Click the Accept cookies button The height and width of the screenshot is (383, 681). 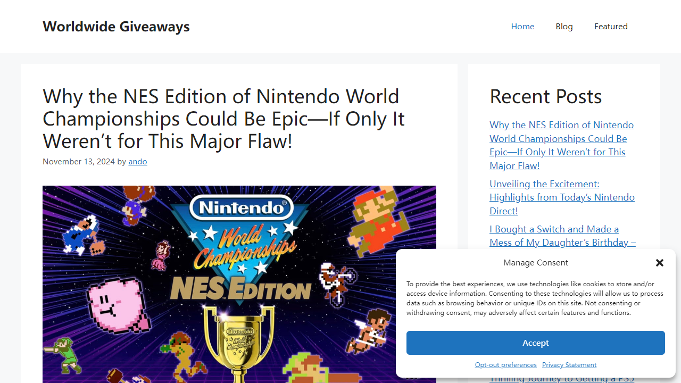[x=535, y=343]
